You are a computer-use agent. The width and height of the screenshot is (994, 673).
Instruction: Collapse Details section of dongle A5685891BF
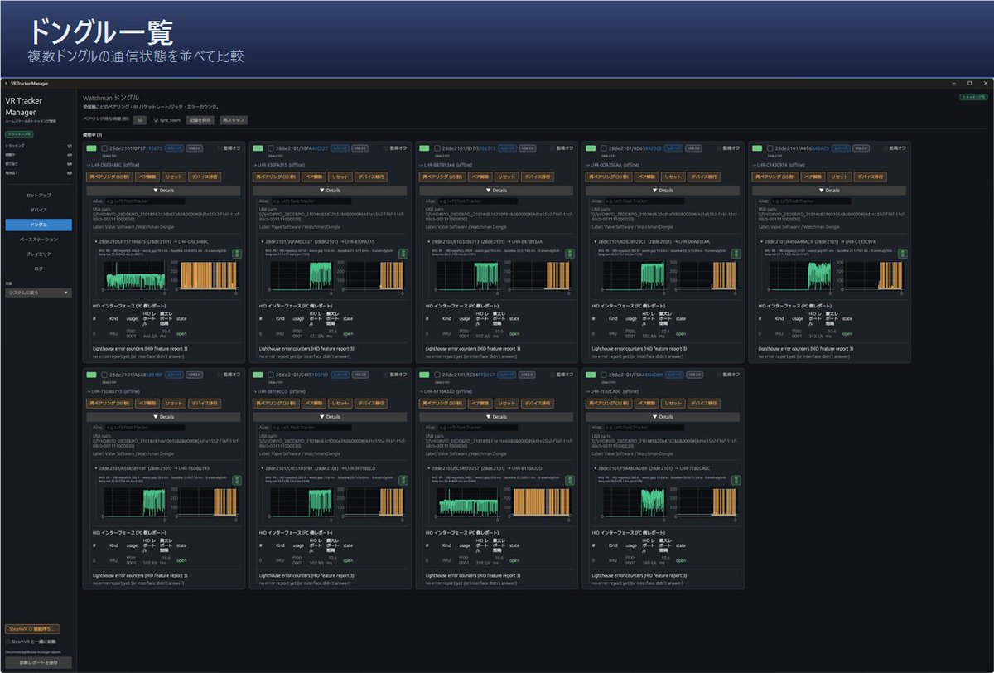tap(162, 417)
